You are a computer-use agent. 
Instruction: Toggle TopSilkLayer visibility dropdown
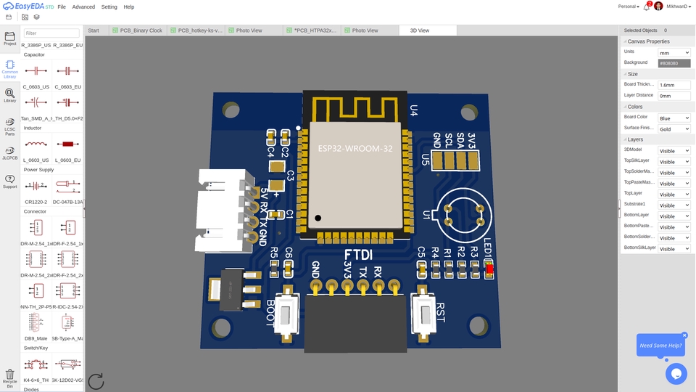click(x=674, y=162)
